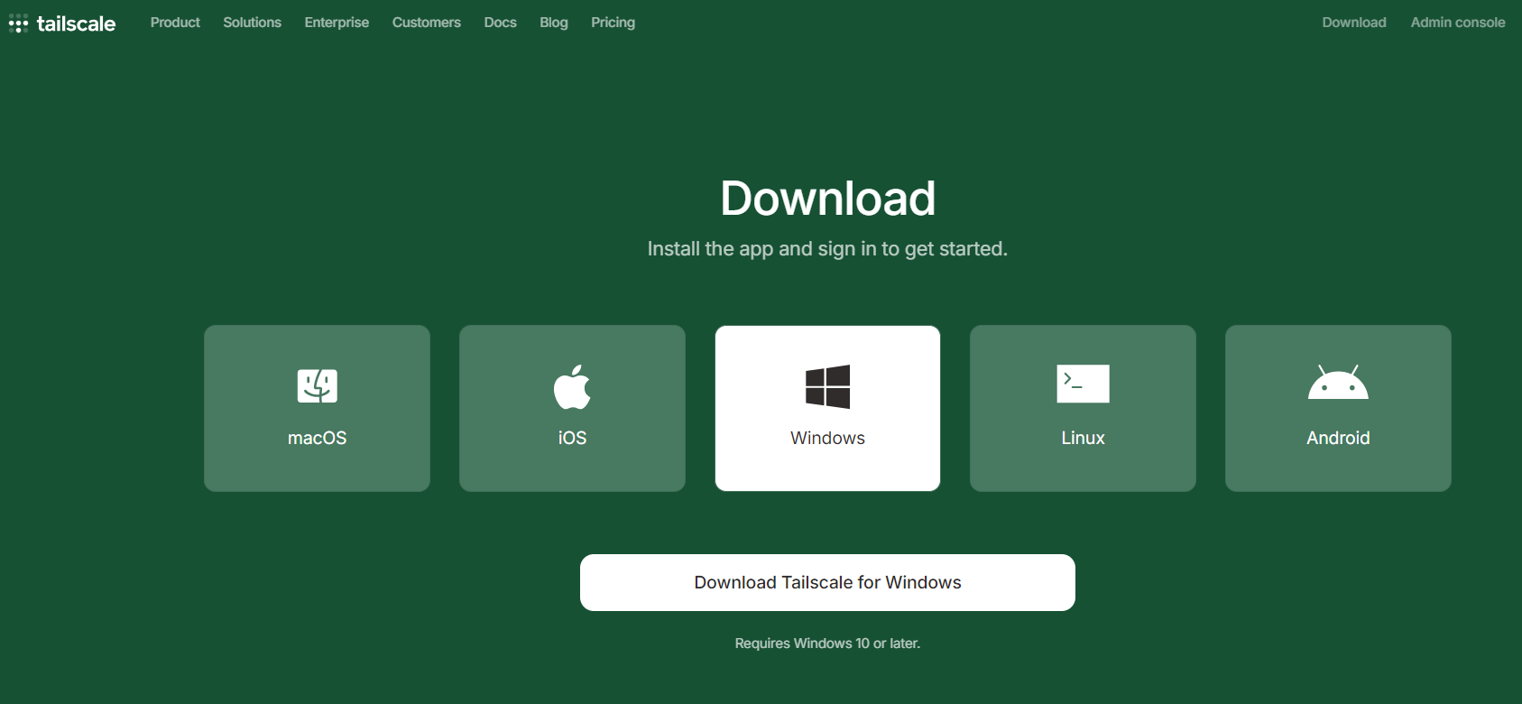Open the Solutions menu
Screen dimensions: 1522x704
click(x=253, y=23)
